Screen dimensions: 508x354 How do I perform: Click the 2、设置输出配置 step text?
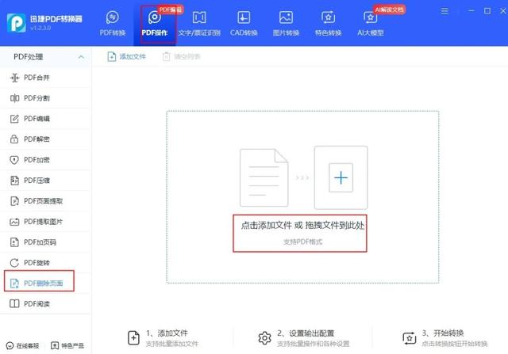point(306,333)
